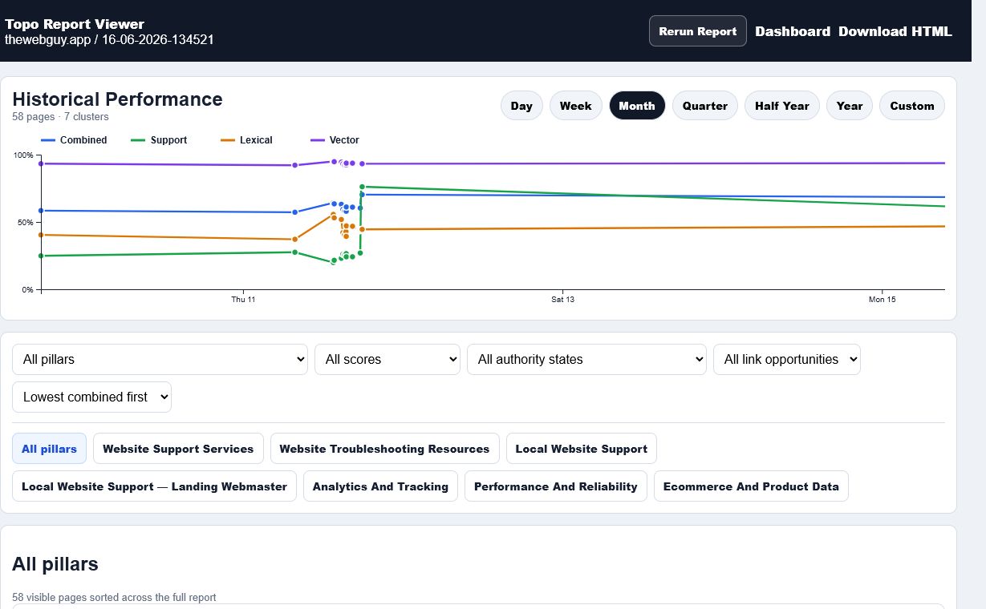Click Download HTML link
Image resolution: width=986 pixels, height=609 pixels.
click(x=895, y=31)
